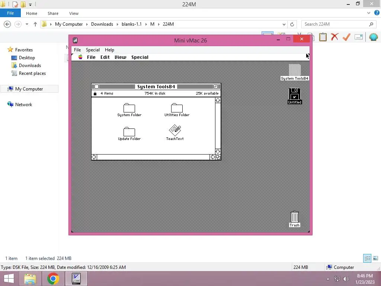This screenshot has height=286, width=381.
Task: Select the Update Folder icon
Action: [x=129, y=131]
